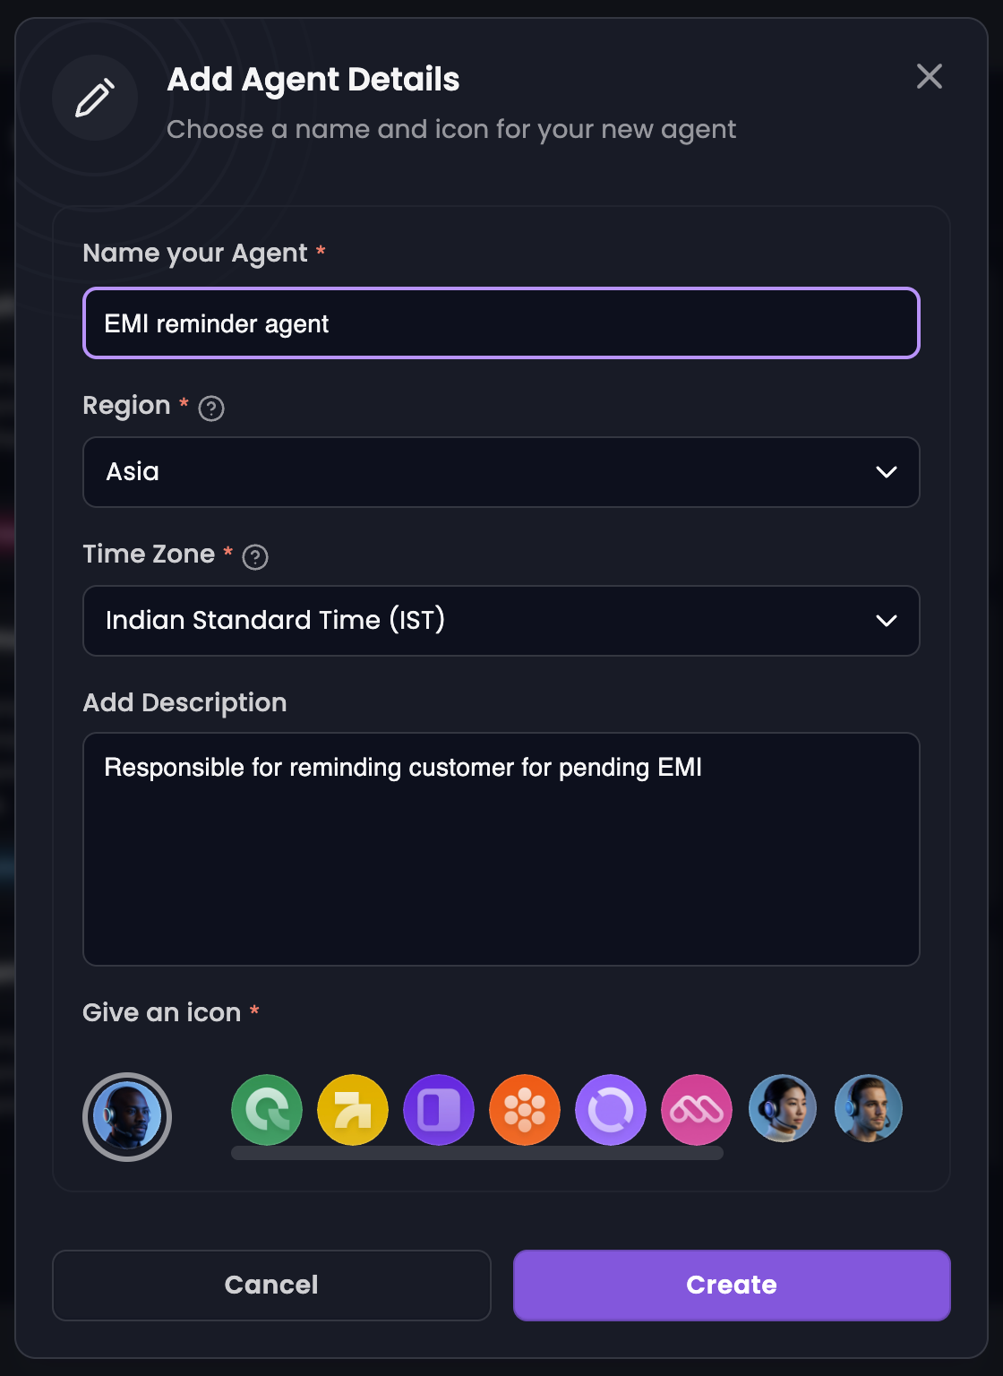Open the Time Zone help tooltip icon

point(254,557)
